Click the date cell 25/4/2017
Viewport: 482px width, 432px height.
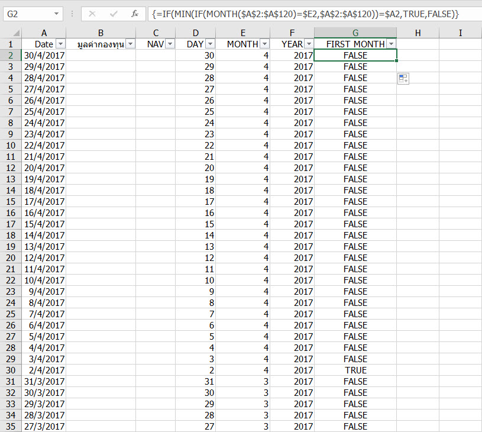tap(44, 112)
